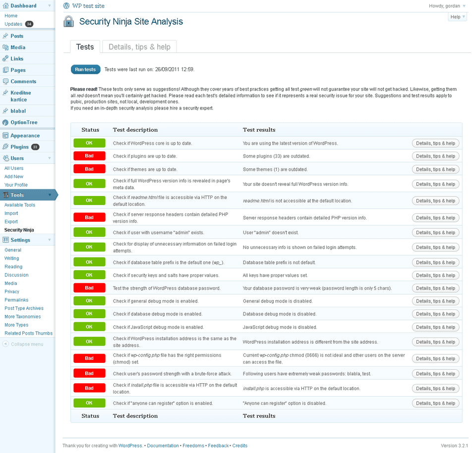Click the WP test site title link
476x453 pixels.
88,6
